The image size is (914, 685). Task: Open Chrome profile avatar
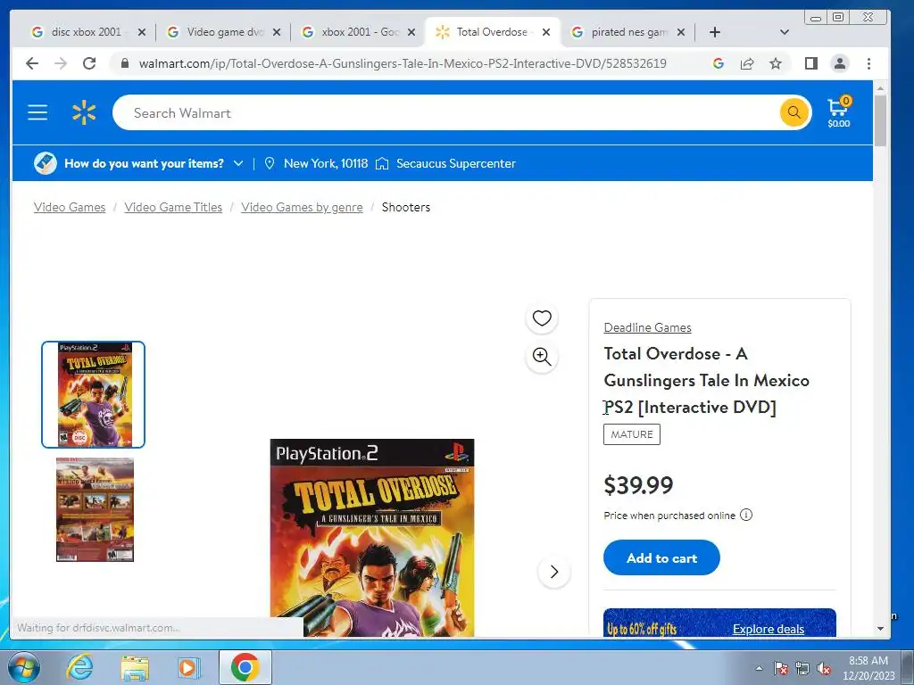click(x=840, y=63)
